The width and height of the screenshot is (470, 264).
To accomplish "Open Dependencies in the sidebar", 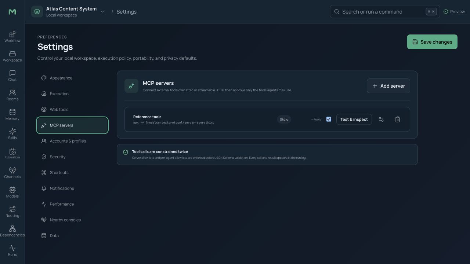I will [12, 231].
